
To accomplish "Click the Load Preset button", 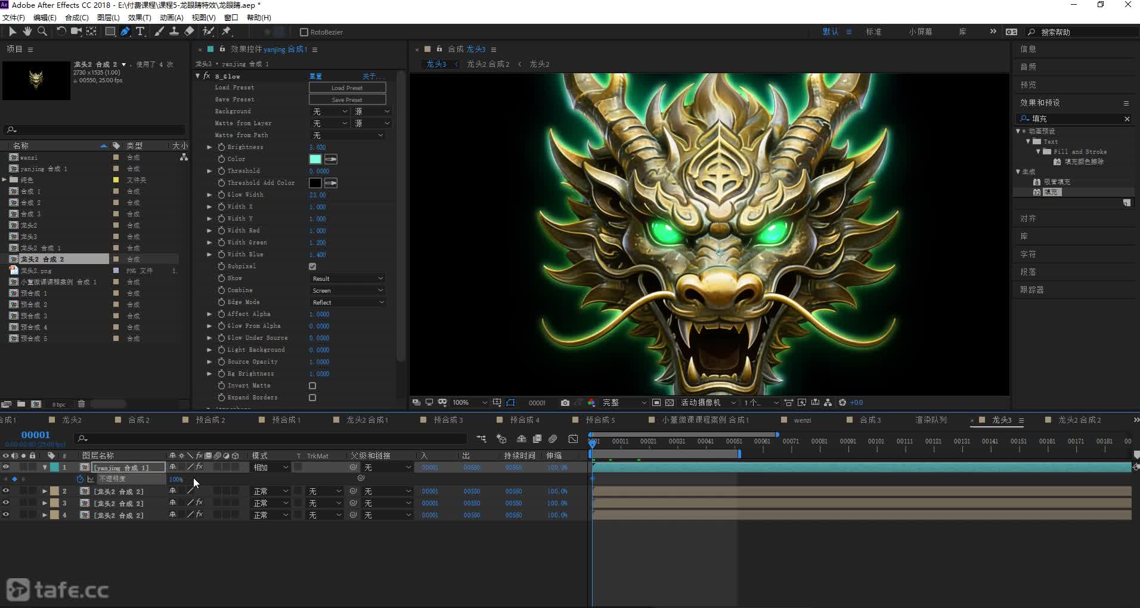I will [x=347, y=88].
